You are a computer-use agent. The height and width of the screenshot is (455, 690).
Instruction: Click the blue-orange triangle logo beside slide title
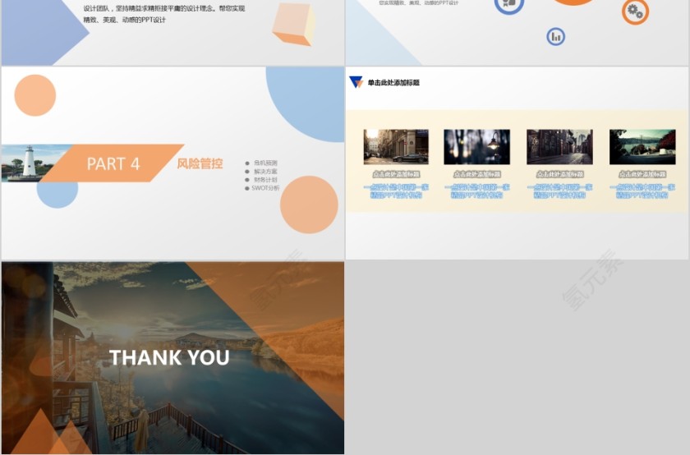356,82
